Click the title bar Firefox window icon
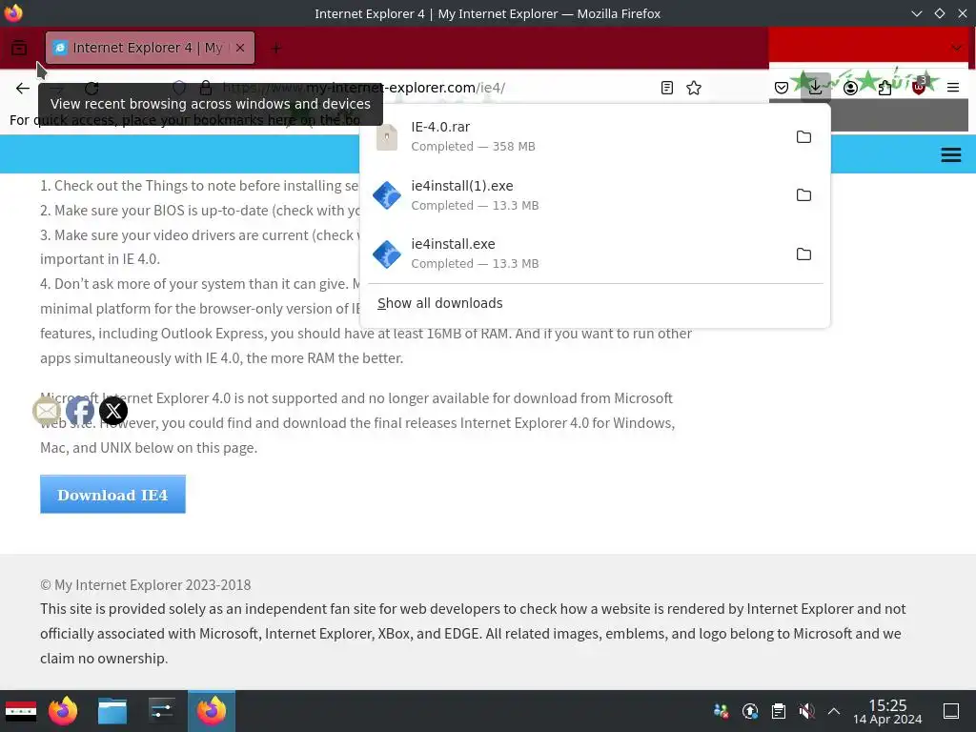This screenshot has height=732, width=976. point(13,13)
